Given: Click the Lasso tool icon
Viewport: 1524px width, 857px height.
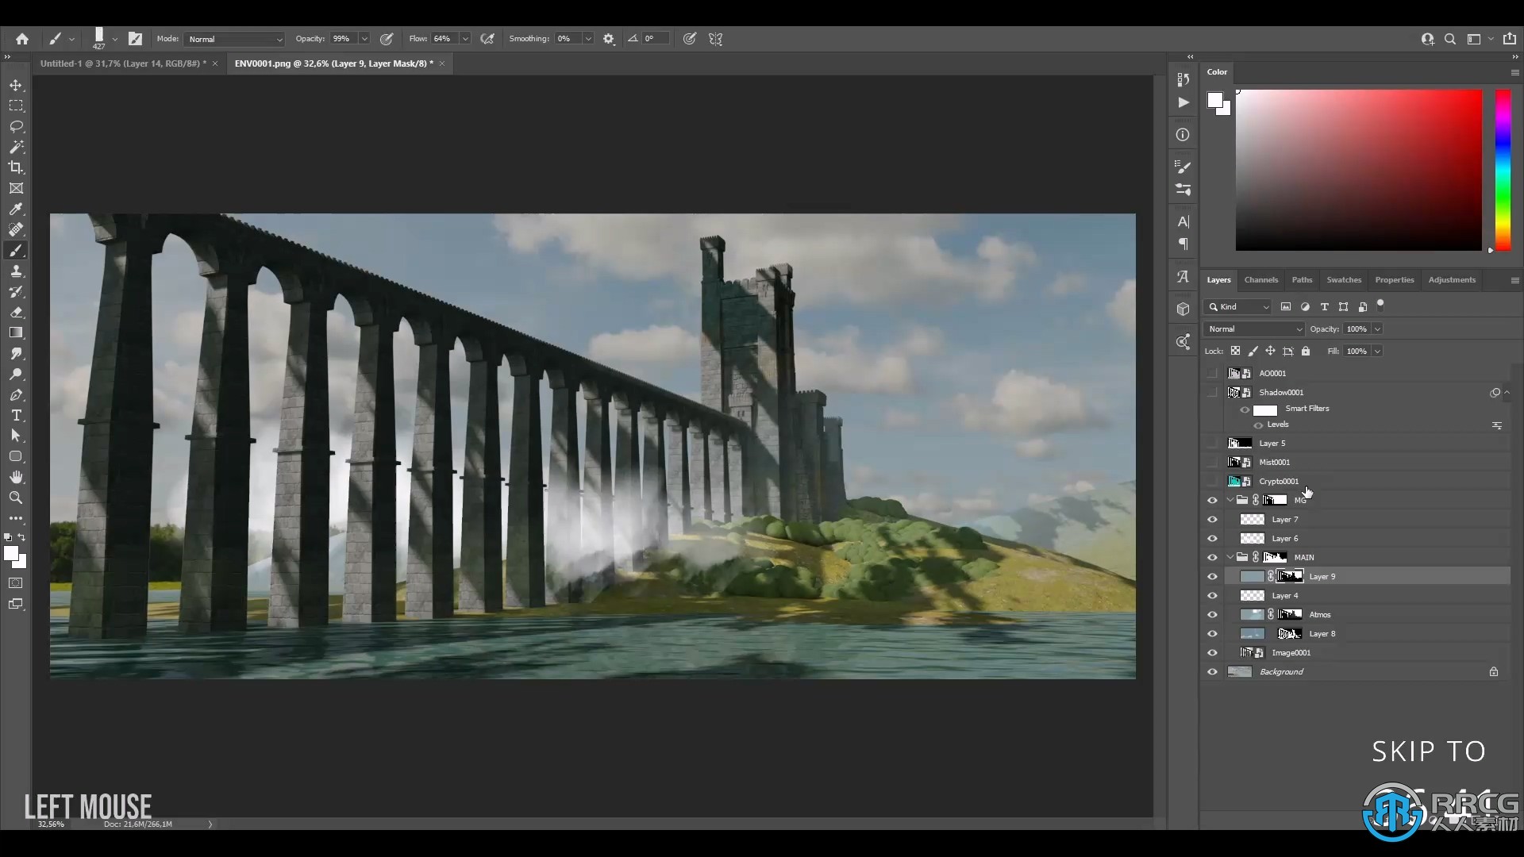Looking at the screenshot, I should (16, 125).
